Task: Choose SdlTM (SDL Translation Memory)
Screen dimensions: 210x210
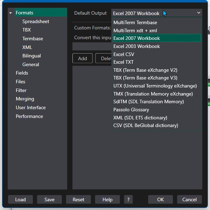Action: tap(156, 101)
